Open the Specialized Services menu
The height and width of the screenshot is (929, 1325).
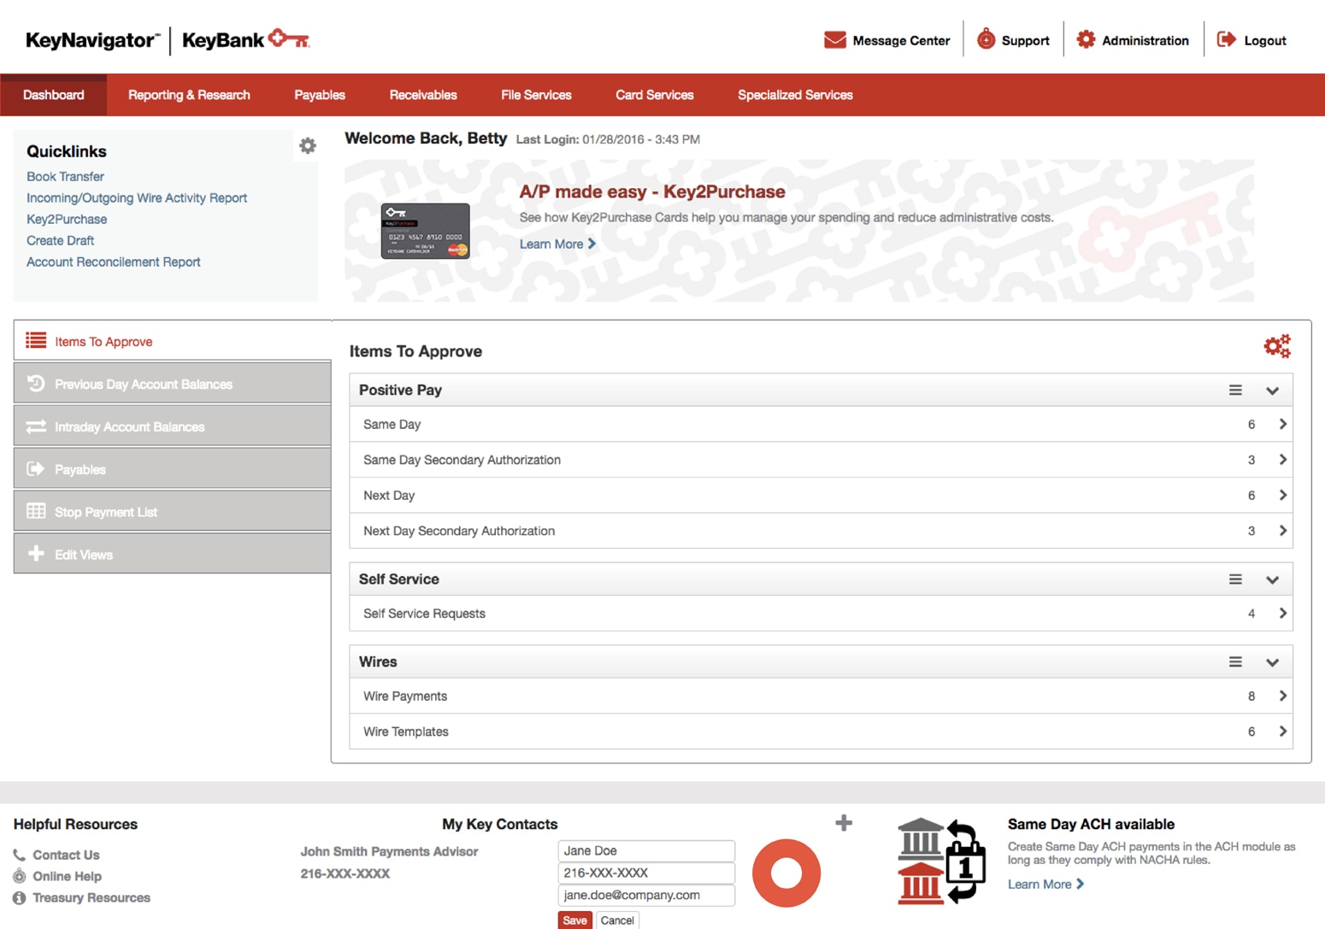(x=795, y=95)
